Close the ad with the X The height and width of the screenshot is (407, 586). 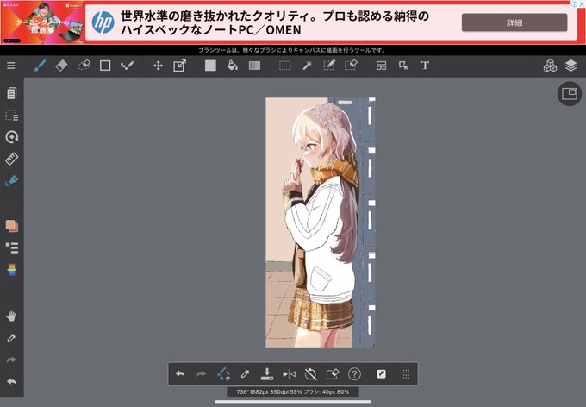click(x=582, y=3)
